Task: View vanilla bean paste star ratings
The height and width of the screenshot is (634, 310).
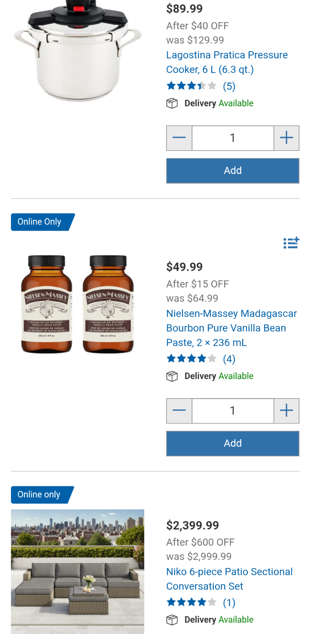Action: tap(200, 359)
